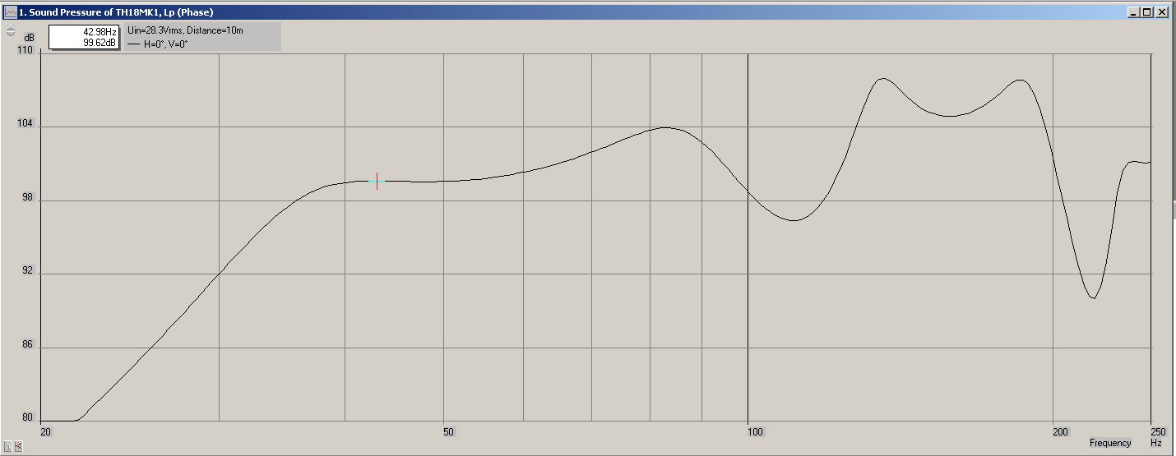Toggle the info 'i' button at bottom left
The height and width of the screenshot is (456, 1176).
[8, 446]
